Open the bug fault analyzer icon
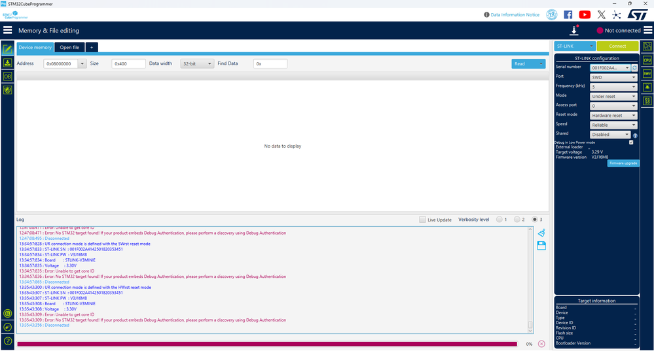 (647, 87)
